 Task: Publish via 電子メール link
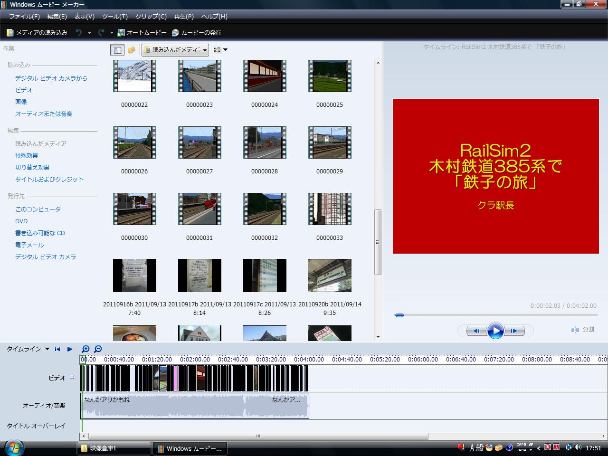[x=29, y=245]
